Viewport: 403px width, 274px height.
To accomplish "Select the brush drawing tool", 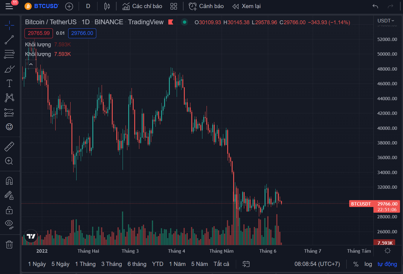I will click(9, 69).
